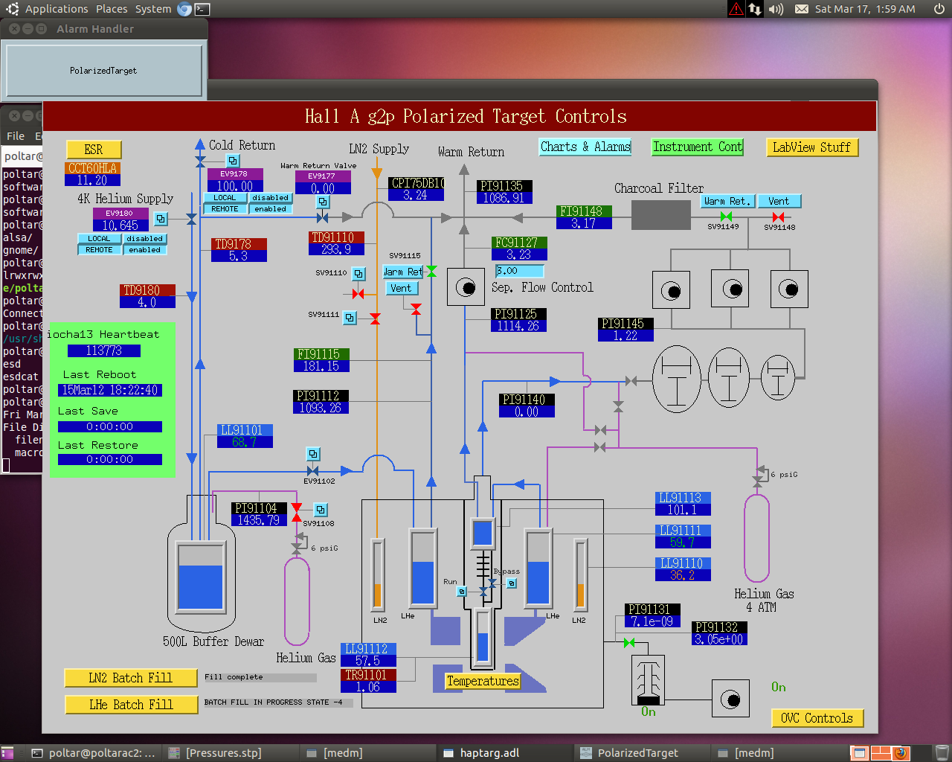Click PI91135 pressure readout

504,192
